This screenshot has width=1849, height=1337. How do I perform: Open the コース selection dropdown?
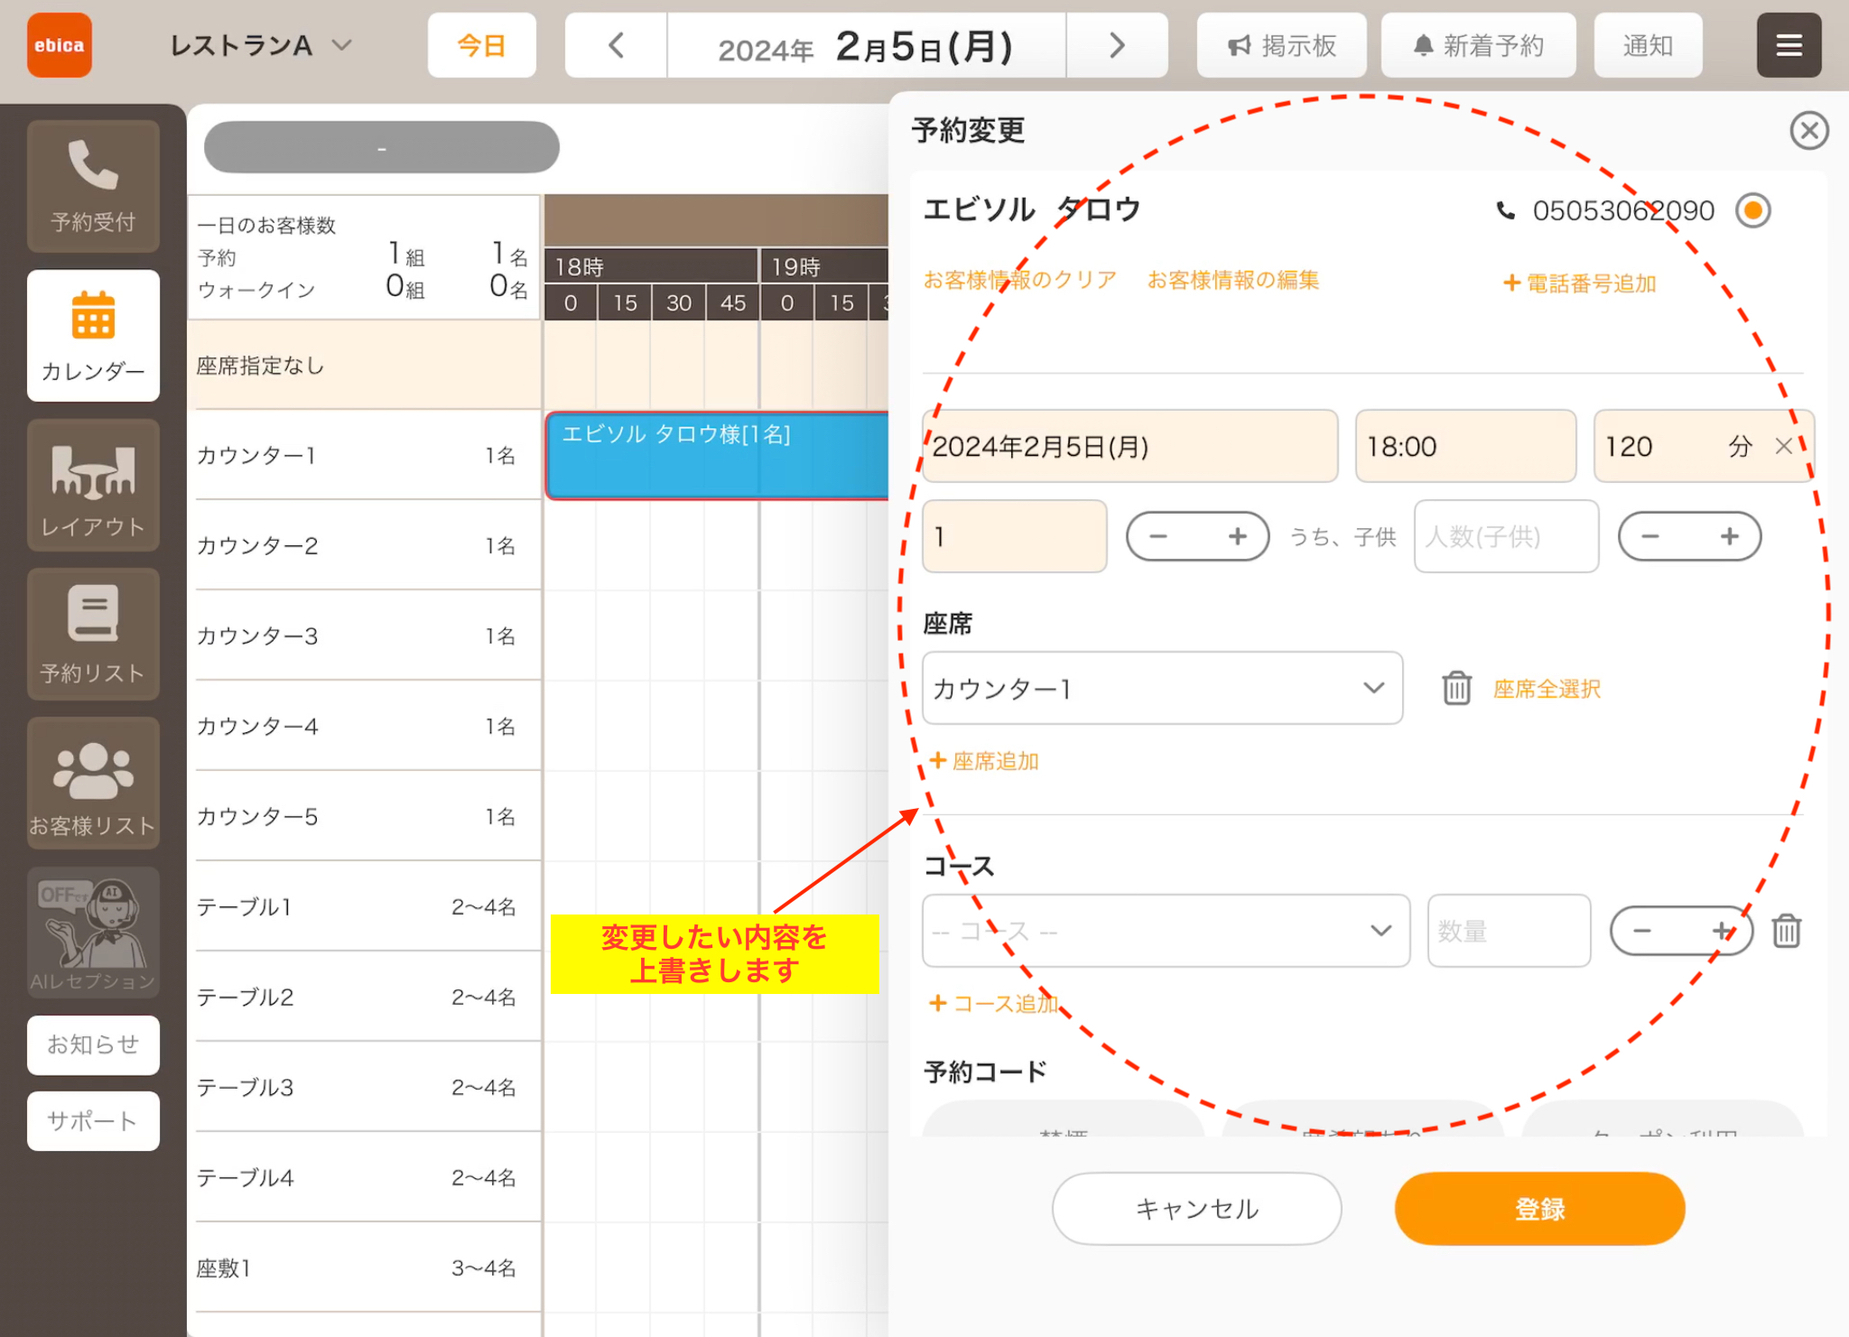pyautogui.click(x=1166, y=931)
